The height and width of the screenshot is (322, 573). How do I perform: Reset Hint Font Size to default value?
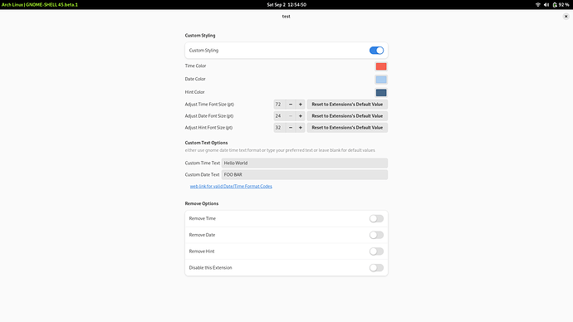[347, 128]
